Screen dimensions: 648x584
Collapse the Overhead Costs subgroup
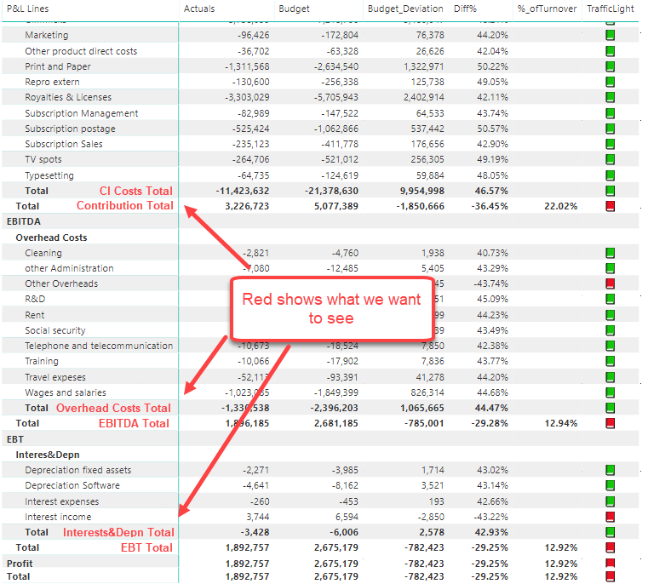pyautogui.click(x=51, y=238)
